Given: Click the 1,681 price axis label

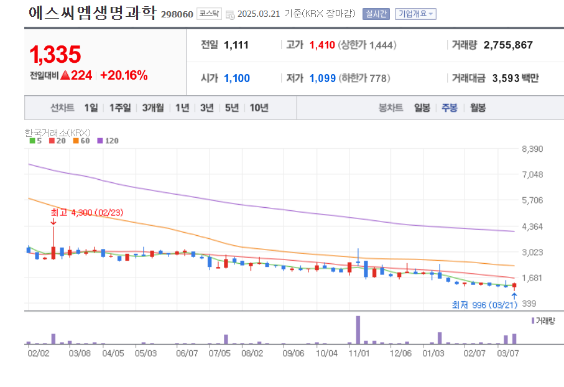Looking at the screenshot, I should pyautogui.click(x=532, y=278).
